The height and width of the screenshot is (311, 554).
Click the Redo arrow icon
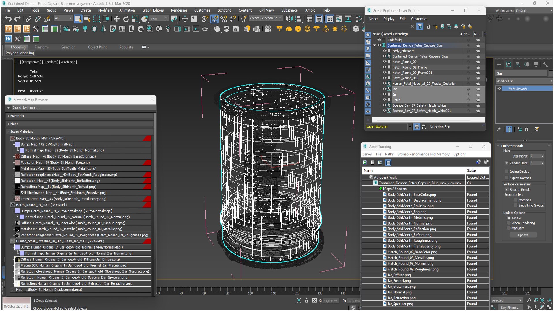click(x=18, y=19)
